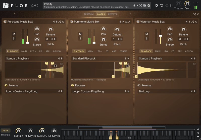201x140 pixels.
Task: Remove Victorian Music Box instrument
Action: coord(196,22)
